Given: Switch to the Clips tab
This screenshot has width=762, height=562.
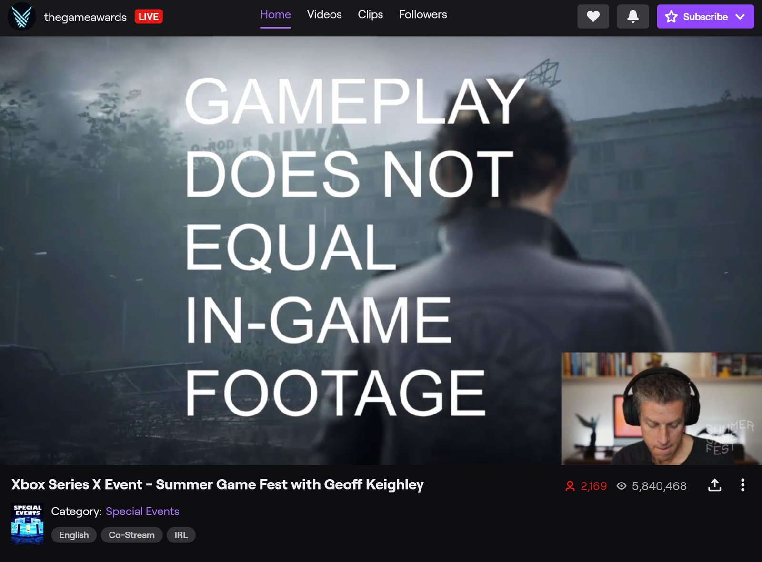Looking at the screenshot, I should pyautogui.click(x=370, y=15).
